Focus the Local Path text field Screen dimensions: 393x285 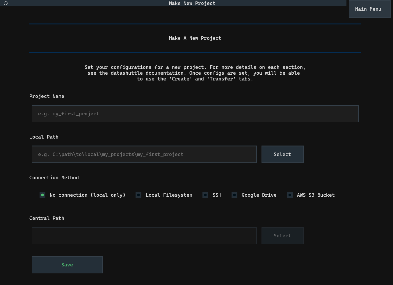click(x=144, y=154)
